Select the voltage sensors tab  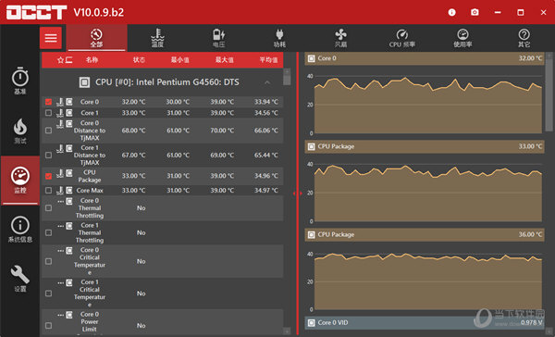click(218, 38)
